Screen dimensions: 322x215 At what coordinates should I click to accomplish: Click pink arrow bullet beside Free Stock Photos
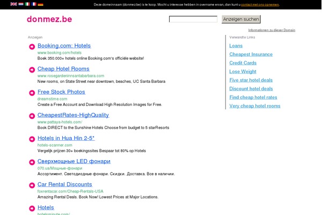click(32, 93)
